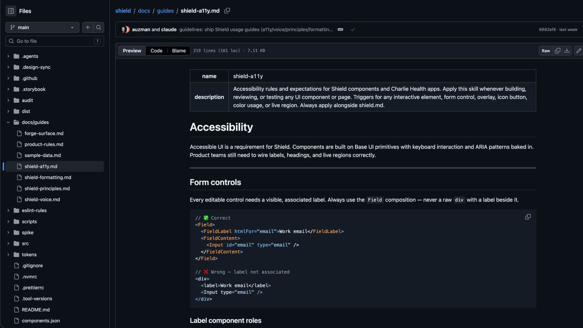Open the .prettierrc file

pyautogui.click(x=33, y=288)
